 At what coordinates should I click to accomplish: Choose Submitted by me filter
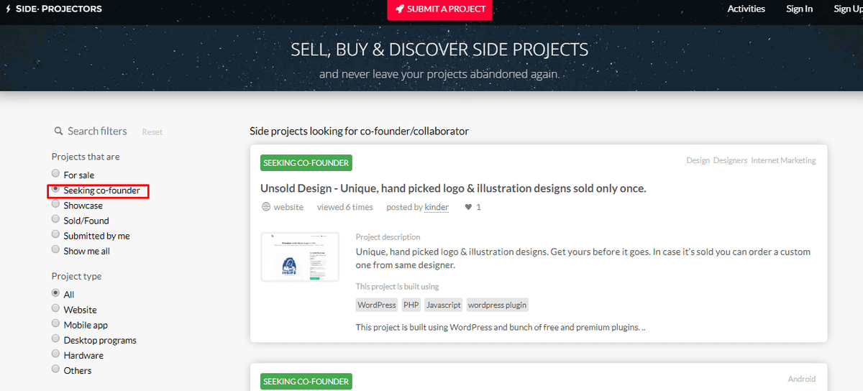[x=55, y=235]
